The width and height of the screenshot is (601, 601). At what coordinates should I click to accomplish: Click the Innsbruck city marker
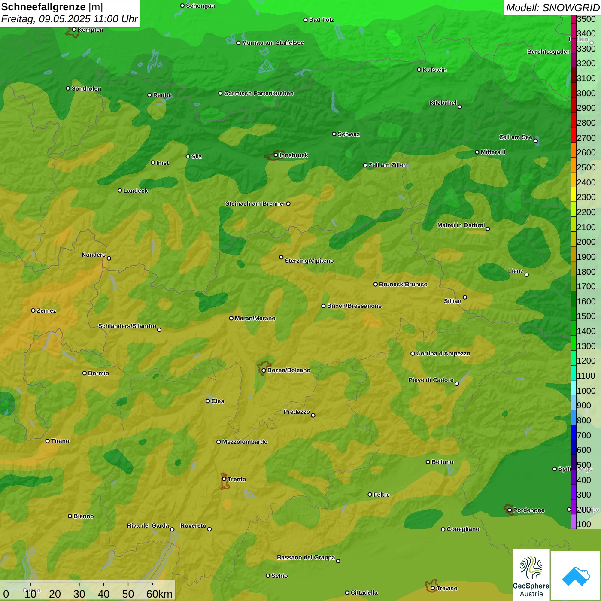coord(276,155)
